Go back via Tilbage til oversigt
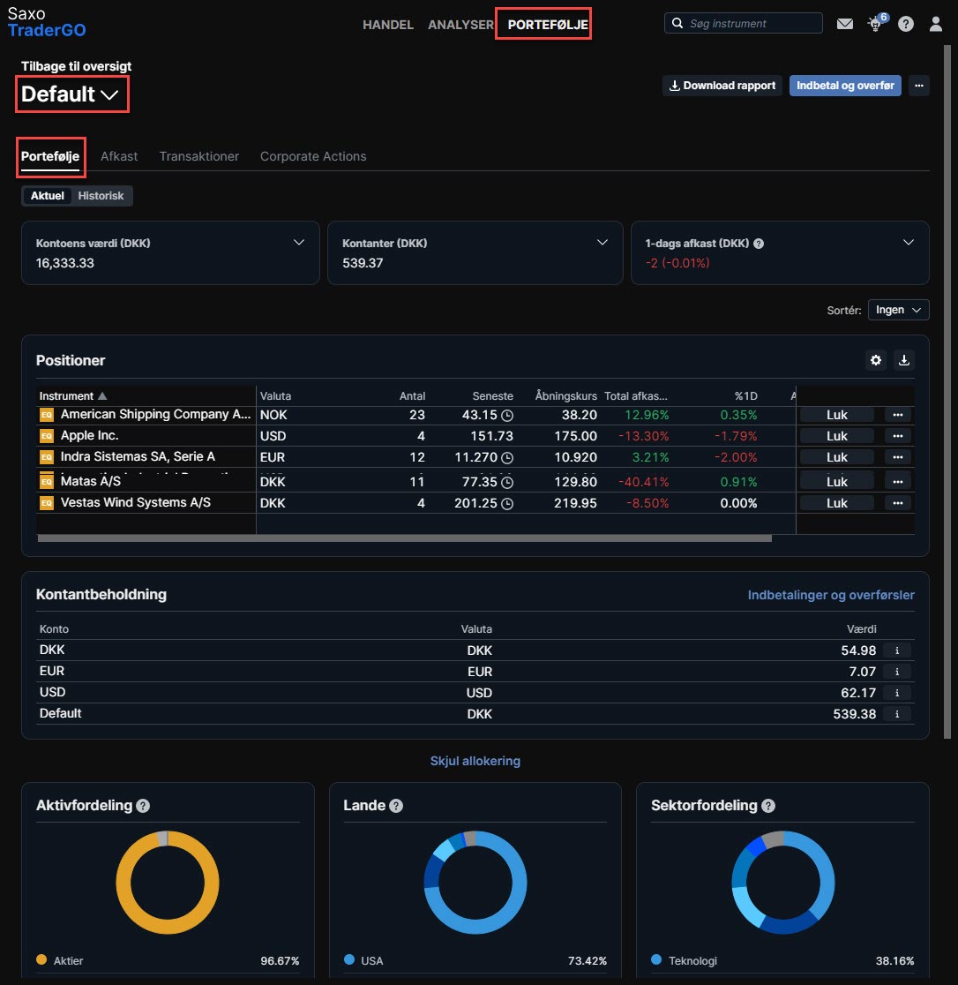Image resolution: width=958 pixels, height=985 pixels. [x=76, y=66]
